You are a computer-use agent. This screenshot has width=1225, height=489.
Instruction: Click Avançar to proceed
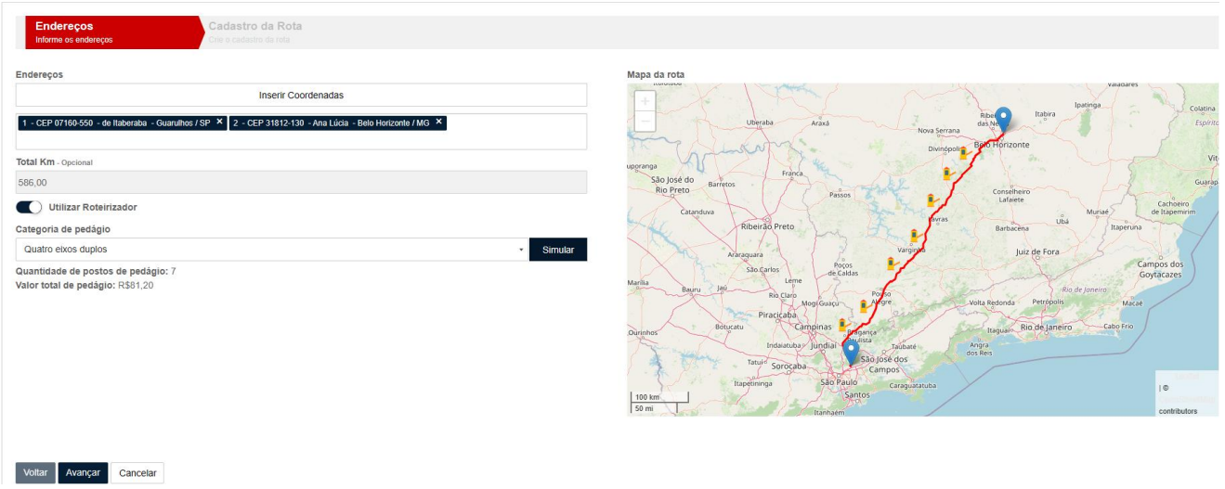(83, 473)
